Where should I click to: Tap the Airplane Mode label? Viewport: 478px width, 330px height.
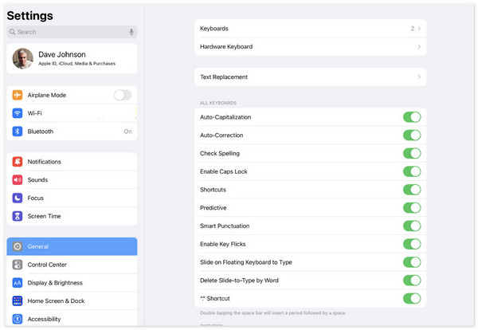point(47,95)
